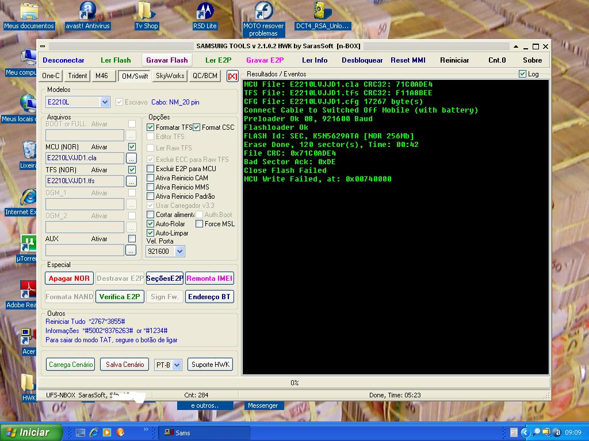Check the Ativa Reinicio Padrão box
Image resolution: width=589 pixels, height=441 pixels.
[x=150, y=196]
